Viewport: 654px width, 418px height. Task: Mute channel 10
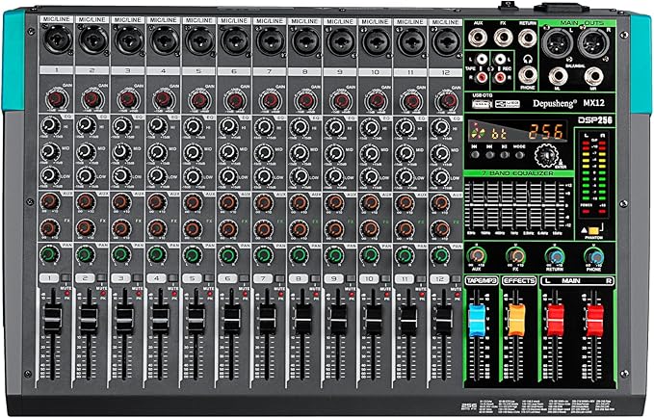[x=386, y=278]
